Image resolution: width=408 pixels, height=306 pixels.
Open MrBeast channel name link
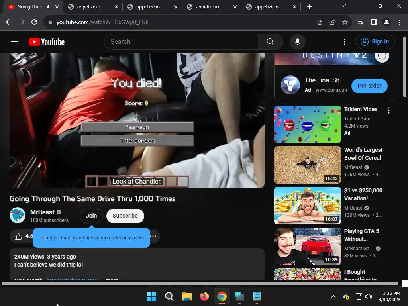click(42, 212)
